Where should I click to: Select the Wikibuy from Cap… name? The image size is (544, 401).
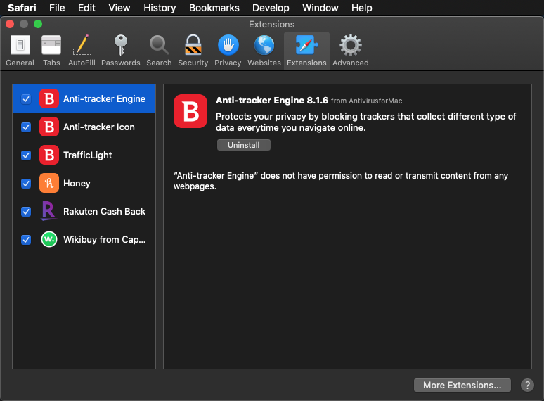[105, 240]
